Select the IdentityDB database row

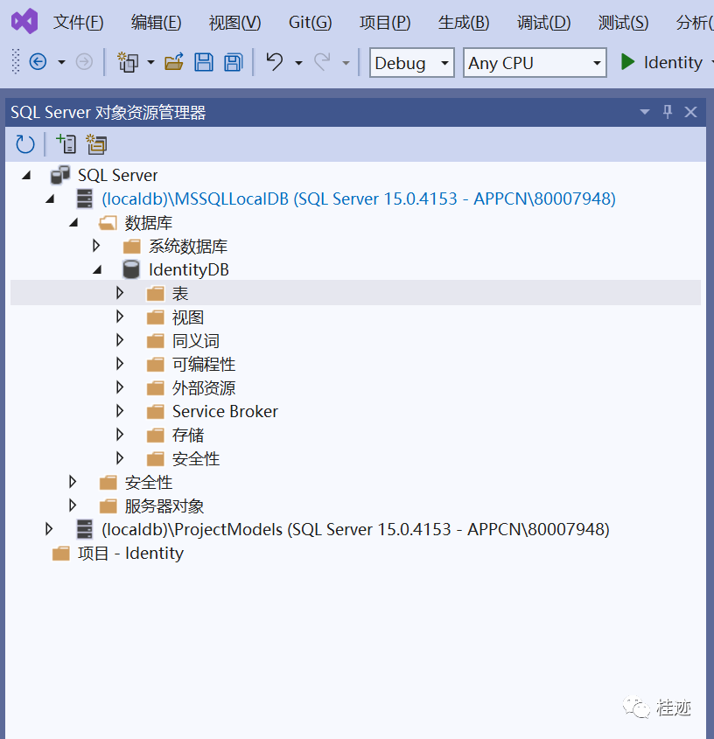click(x=189, y=269)
